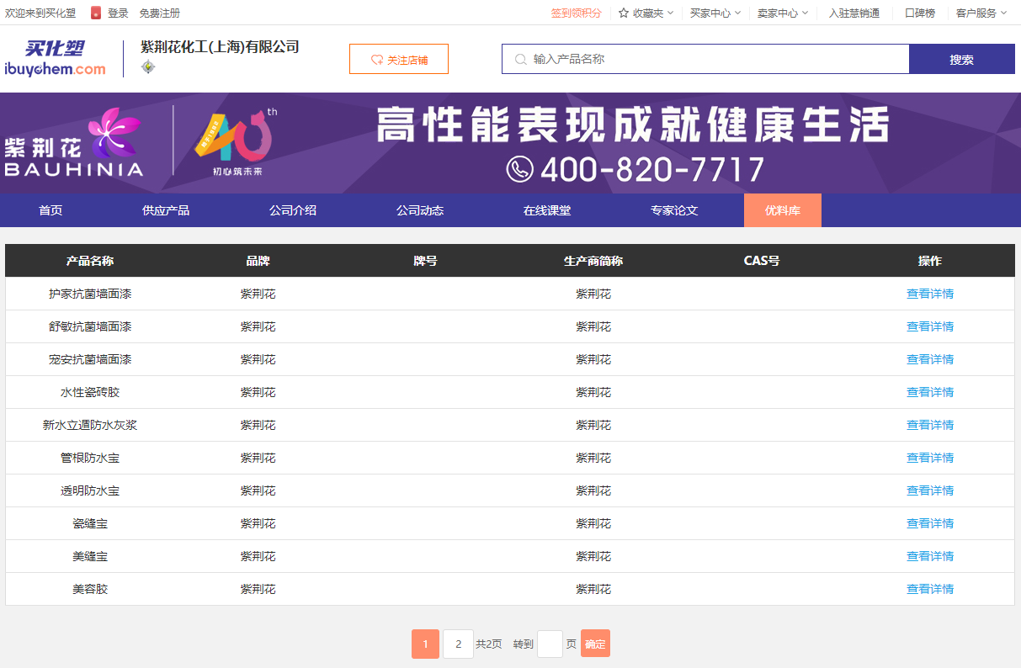Click the page number input box
The height and width of the screenshot is (668, 1021).
[550, 644]
